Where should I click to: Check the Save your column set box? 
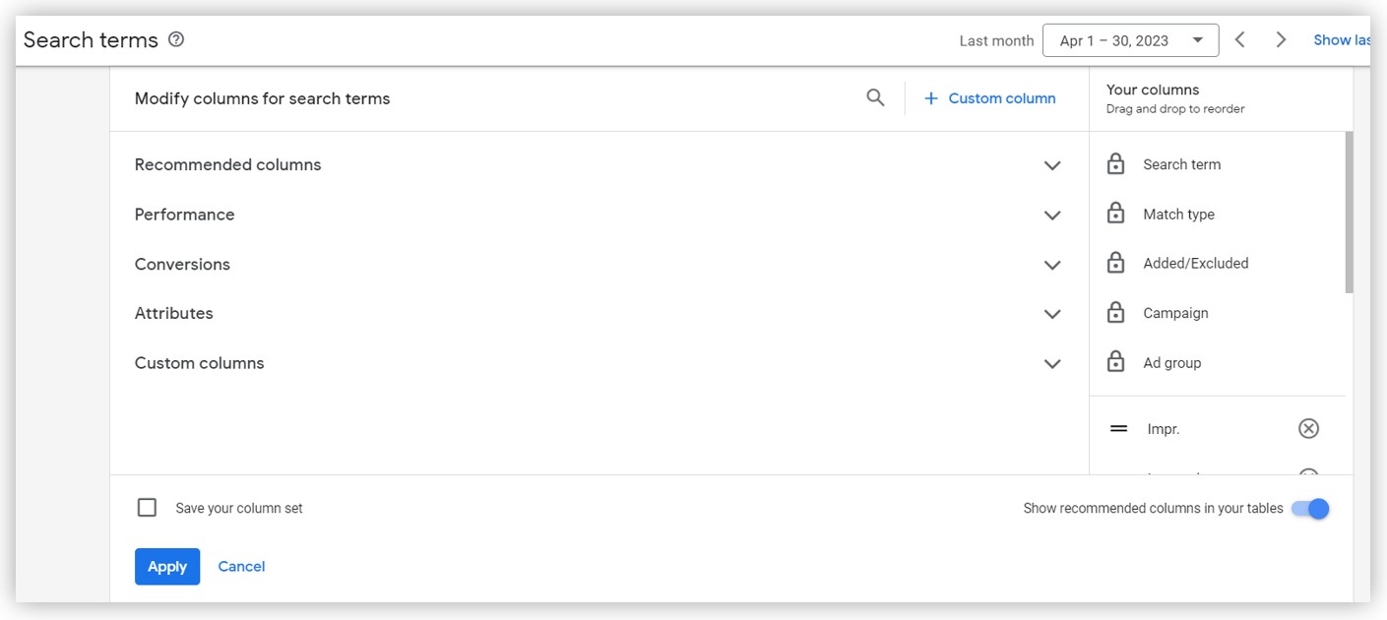147,508
